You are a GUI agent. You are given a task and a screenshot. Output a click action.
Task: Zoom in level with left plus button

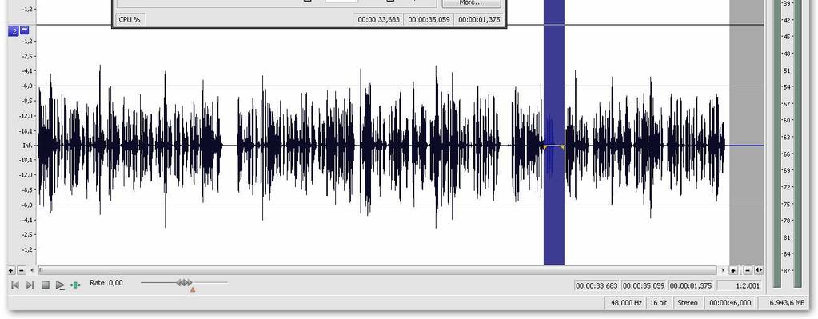[x=11, y=270]
